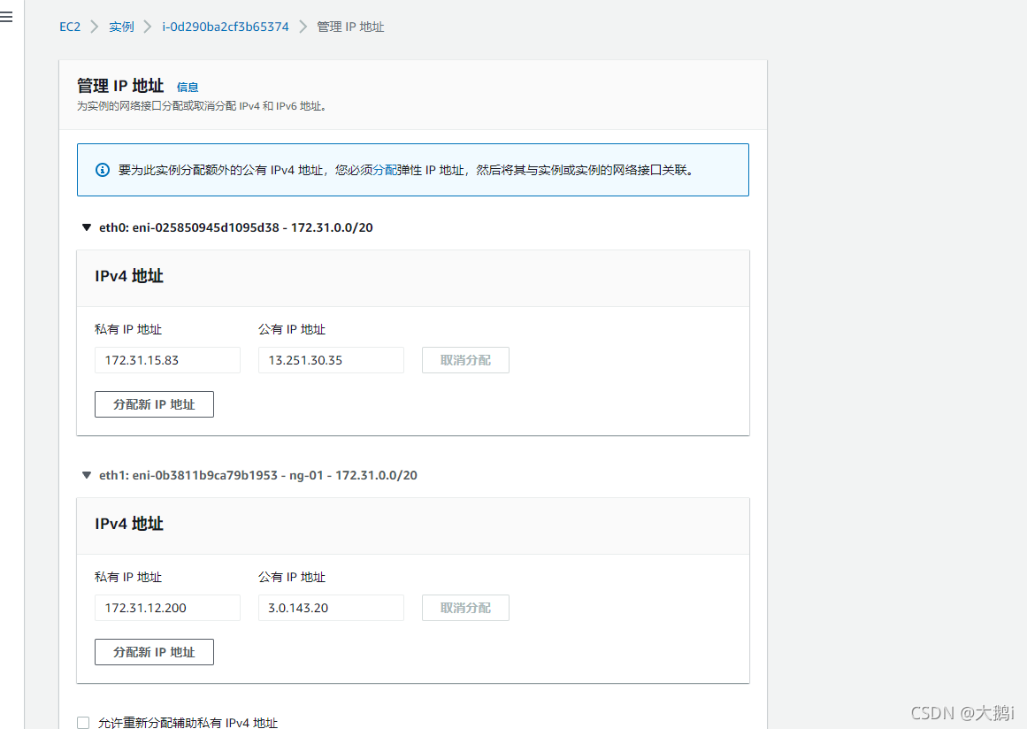Click public IP field 13.251.30.35
This screenshot has height=729, width=1027.
(332, 360)
